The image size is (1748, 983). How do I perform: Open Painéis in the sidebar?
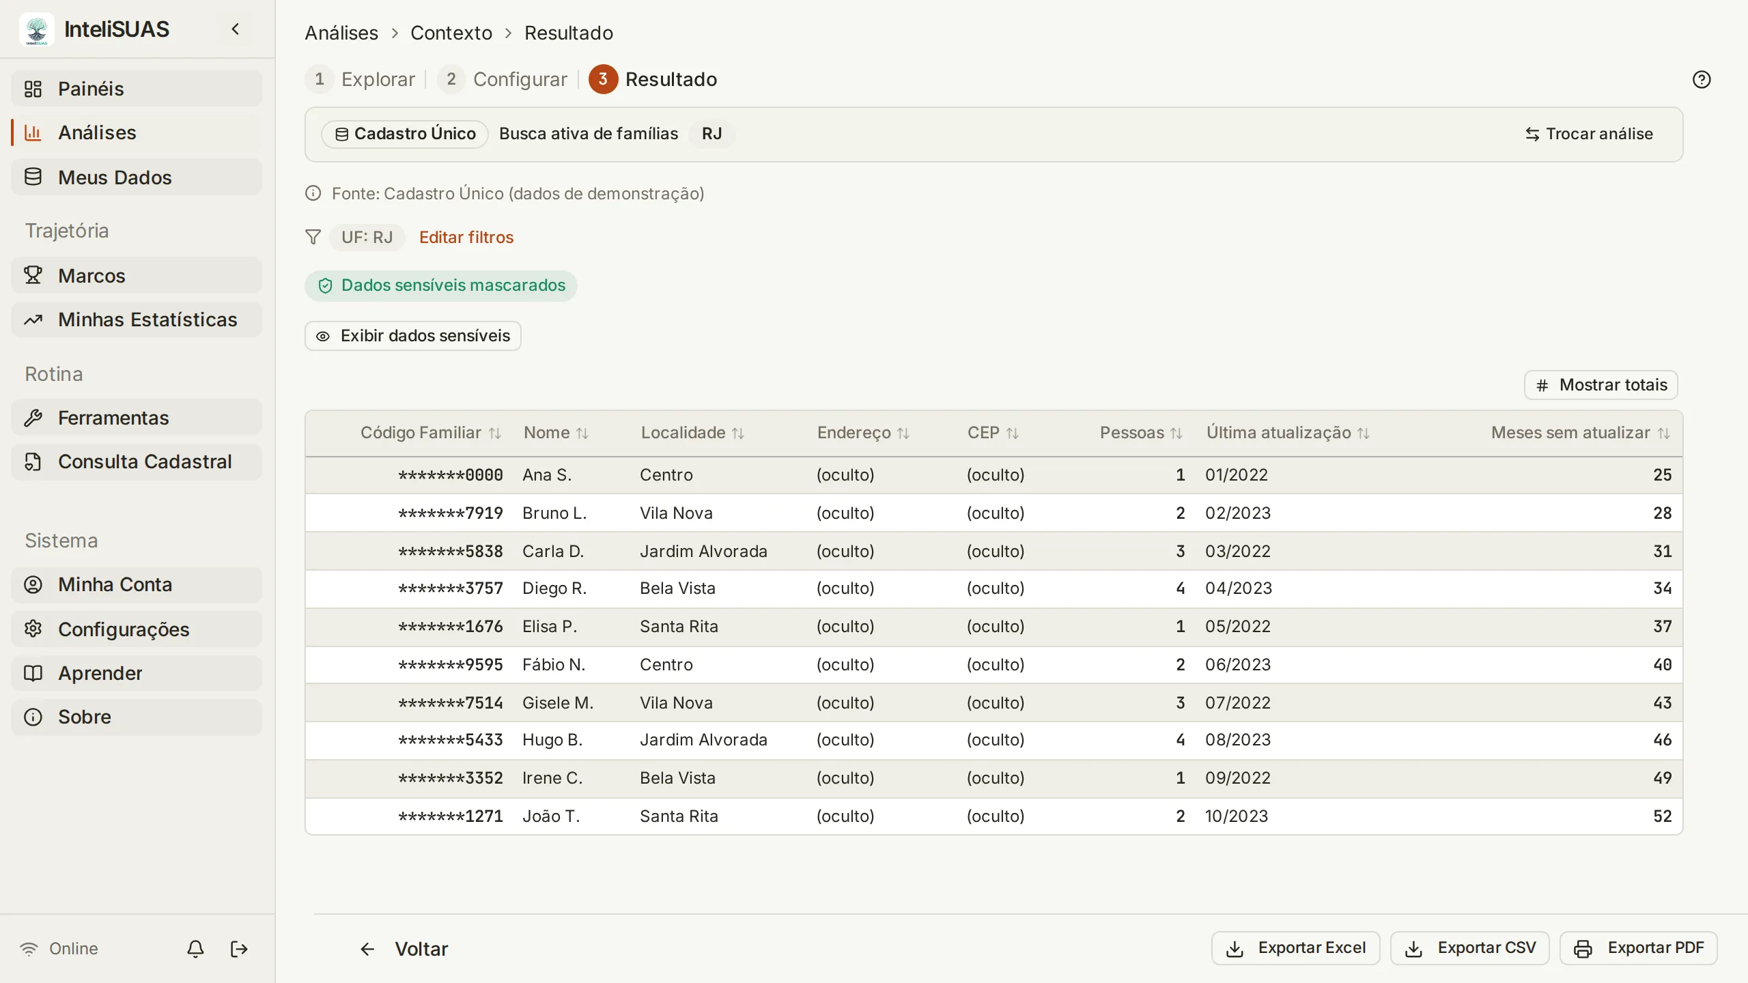(x=137, y=89)
